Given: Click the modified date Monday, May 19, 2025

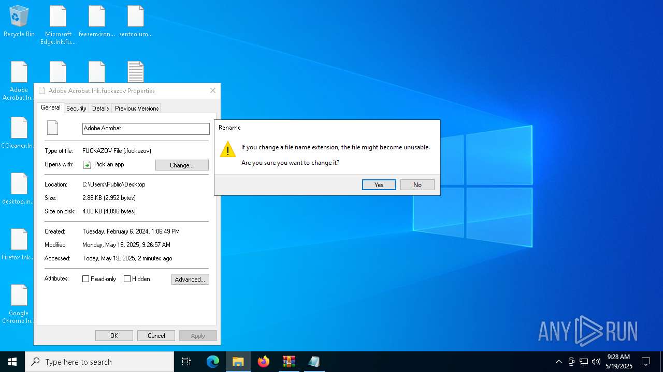Looking at the screenshot, I should tap(126, 245).
